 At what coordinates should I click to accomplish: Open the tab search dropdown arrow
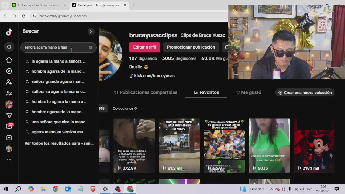click(x=5, y=5)
